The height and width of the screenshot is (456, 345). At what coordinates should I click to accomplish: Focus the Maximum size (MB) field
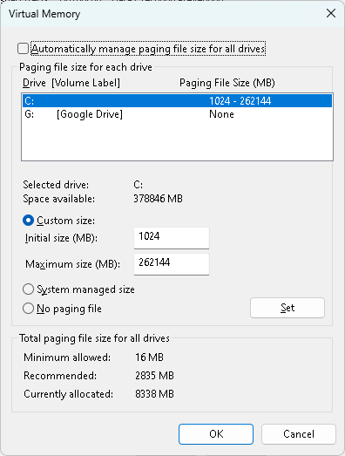click(x=171, y=264)
